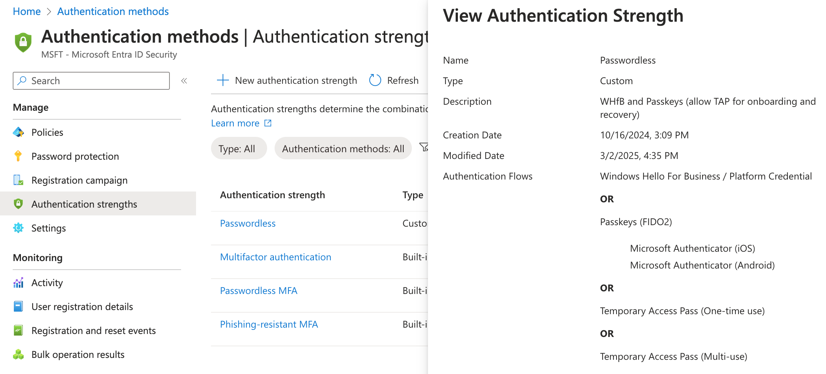Click Temporary Access Pass (Multi-use)
This screenshot has height=374, width=826.
673,356
